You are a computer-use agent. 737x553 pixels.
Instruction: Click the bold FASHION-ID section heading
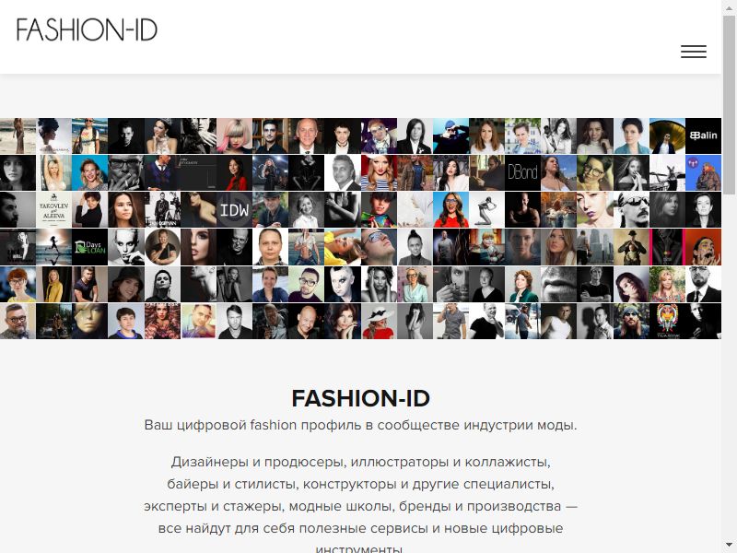click(x=360, y=398)
